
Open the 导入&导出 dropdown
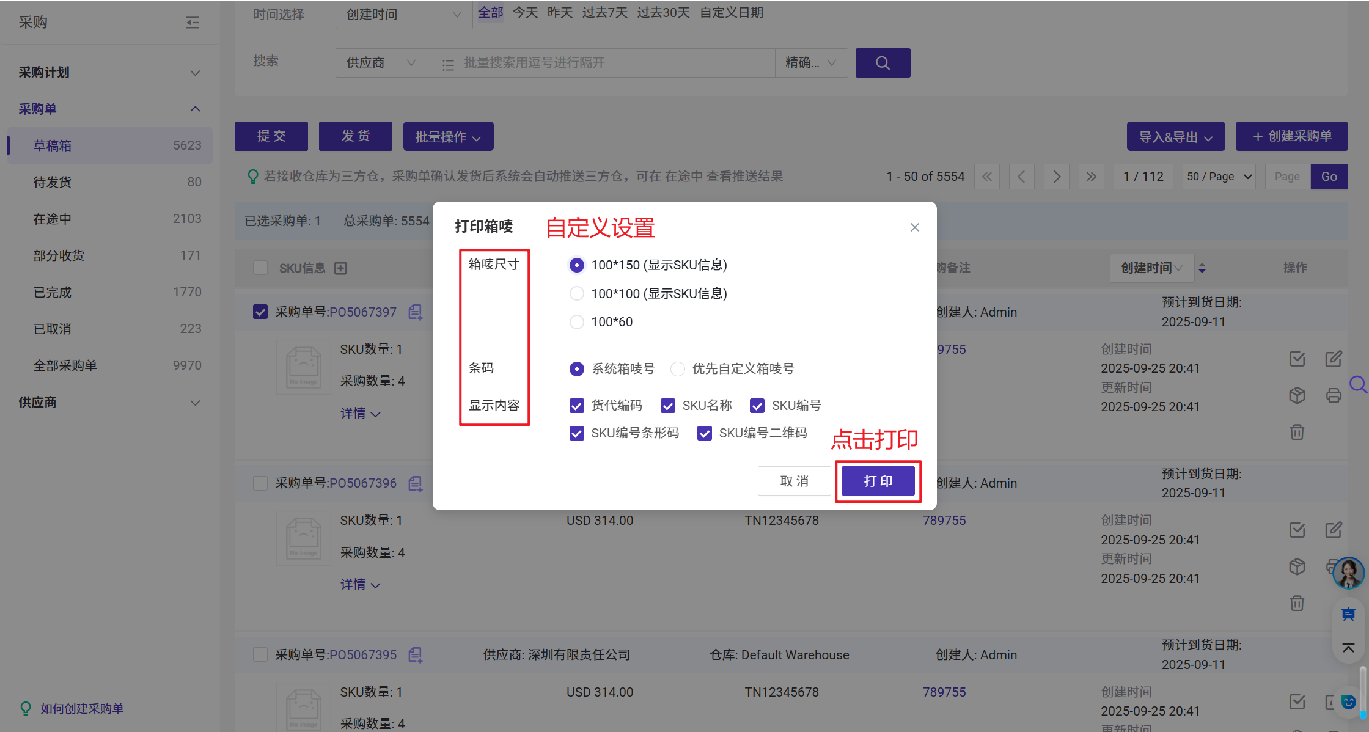(1175, 137)
